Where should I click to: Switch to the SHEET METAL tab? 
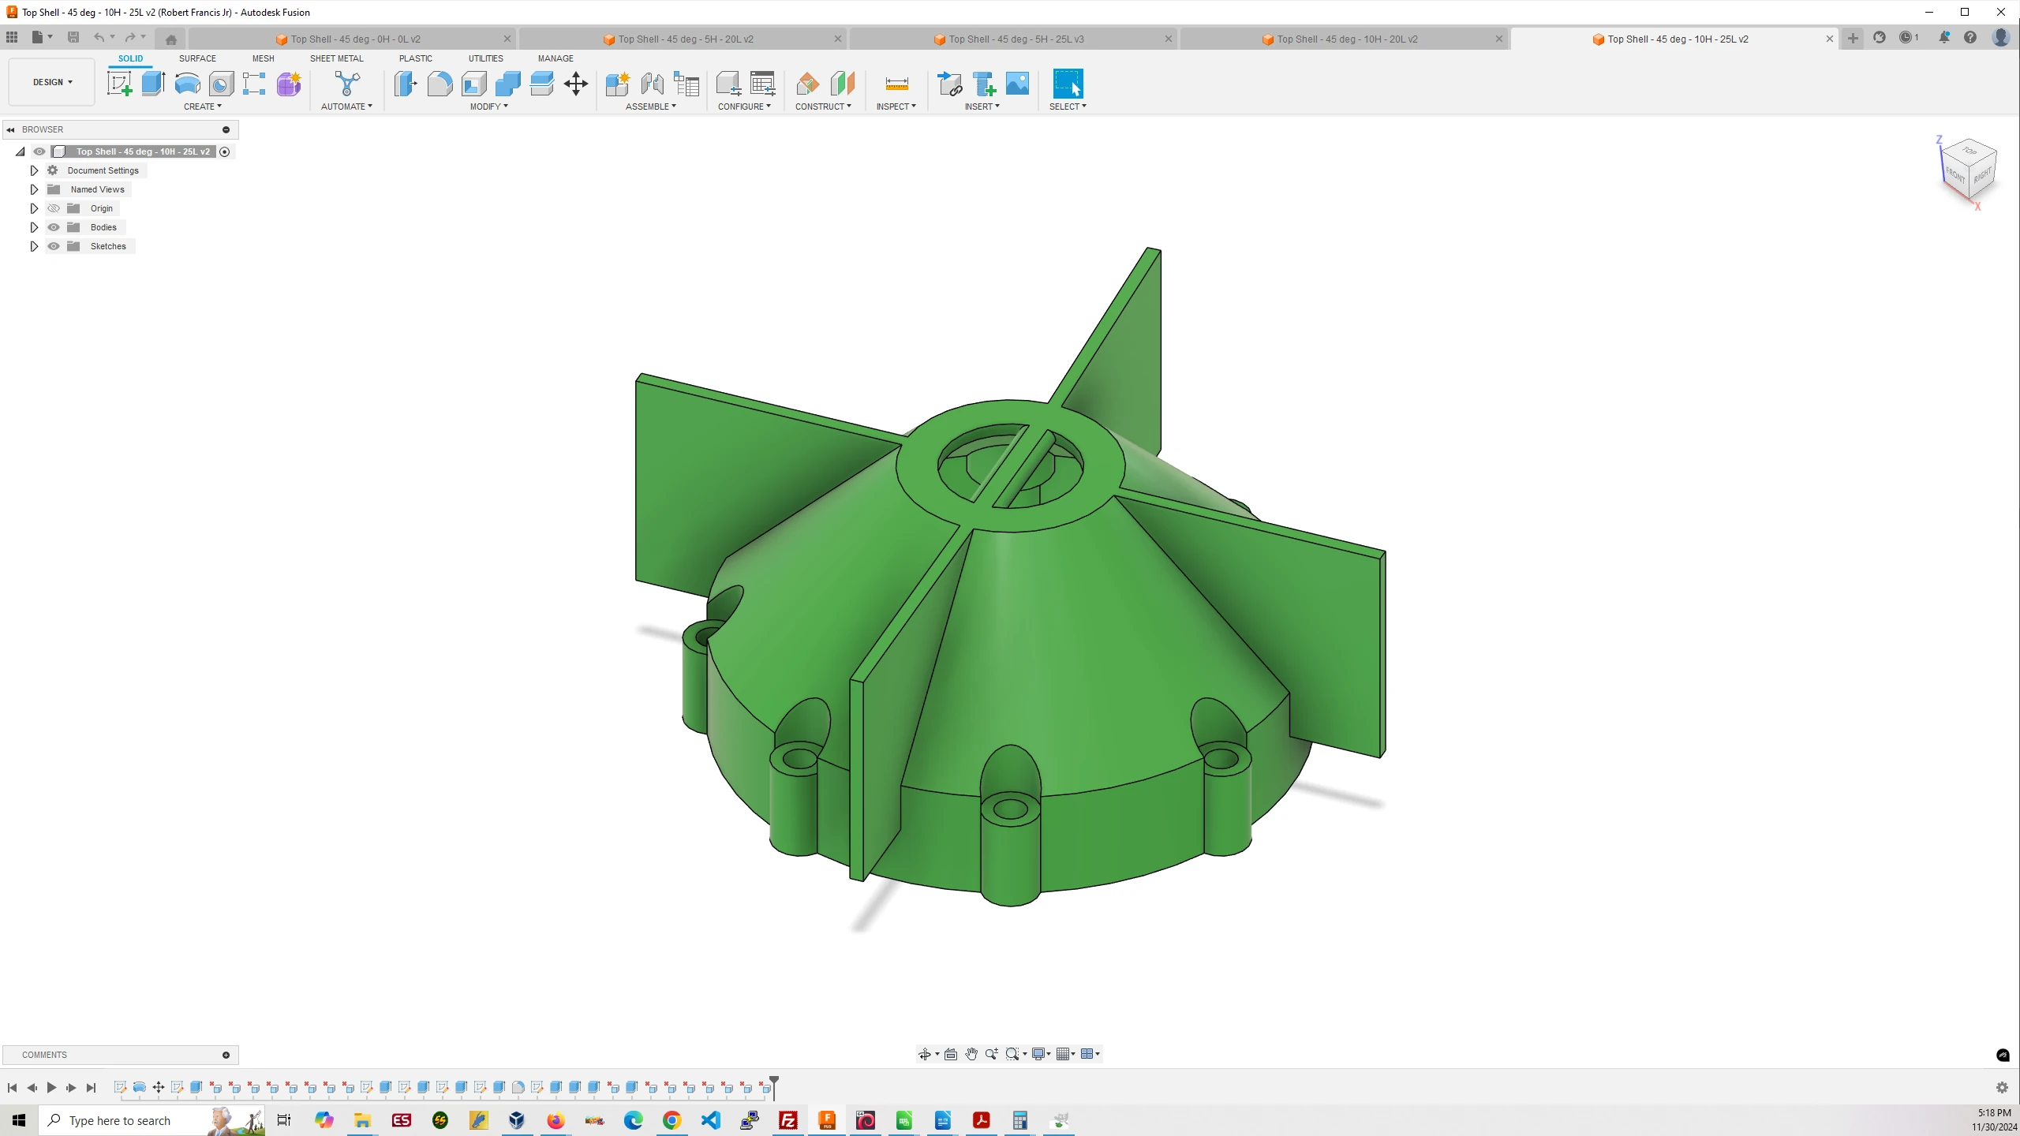tap(336, 58)
